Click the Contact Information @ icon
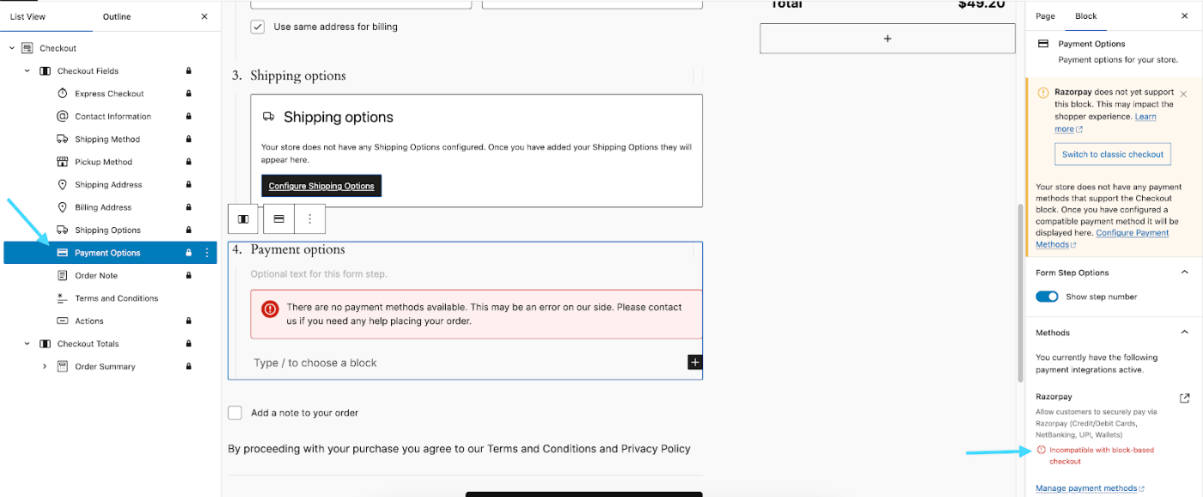This screenshot has width=1203, height=497. coord(62,116)
